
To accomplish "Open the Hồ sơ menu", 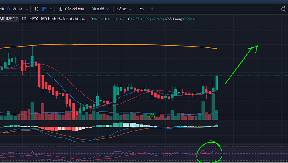I will point(124,9).
